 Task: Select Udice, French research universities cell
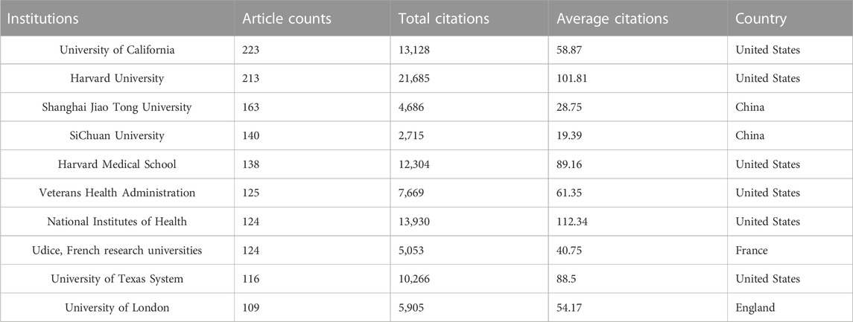(x=117, y=250)
